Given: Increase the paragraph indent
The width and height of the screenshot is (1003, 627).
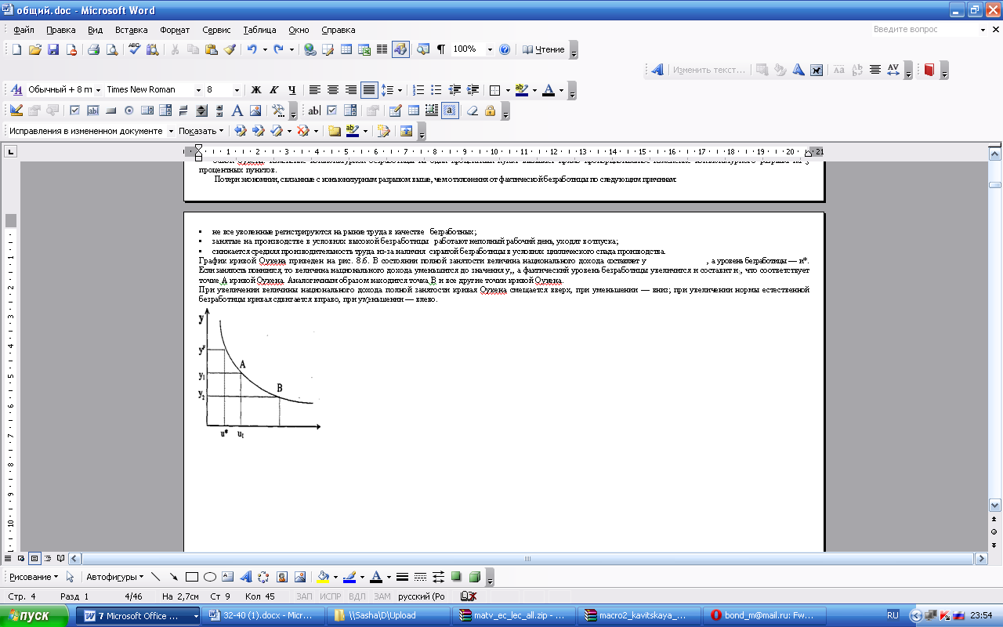Looking at the screenshot, I should pyautogui.click(x=473, y=90).
